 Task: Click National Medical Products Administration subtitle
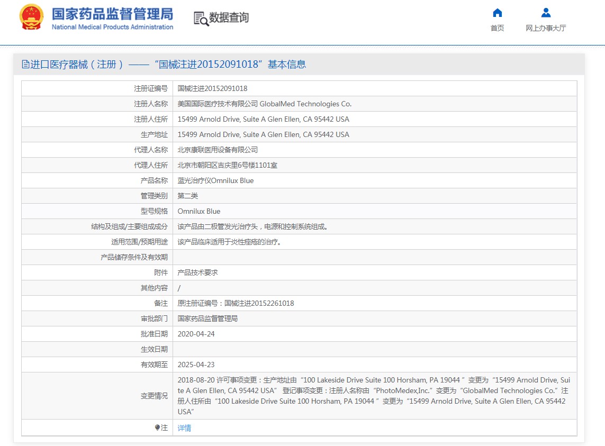[x=113, y=27]
